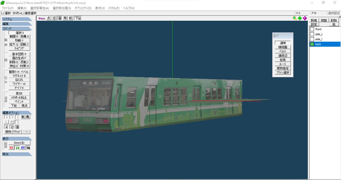Image resolution: width=341 pixels, height=180 pixels.
Task: Open the 下絵 tool in command panel
Action: pos(14,105)
